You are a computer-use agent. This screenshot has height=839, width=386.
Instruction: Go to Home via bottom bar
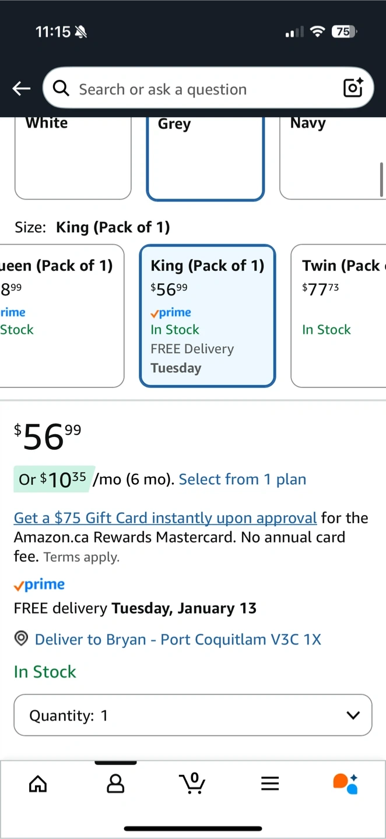[x=38, y=784]
